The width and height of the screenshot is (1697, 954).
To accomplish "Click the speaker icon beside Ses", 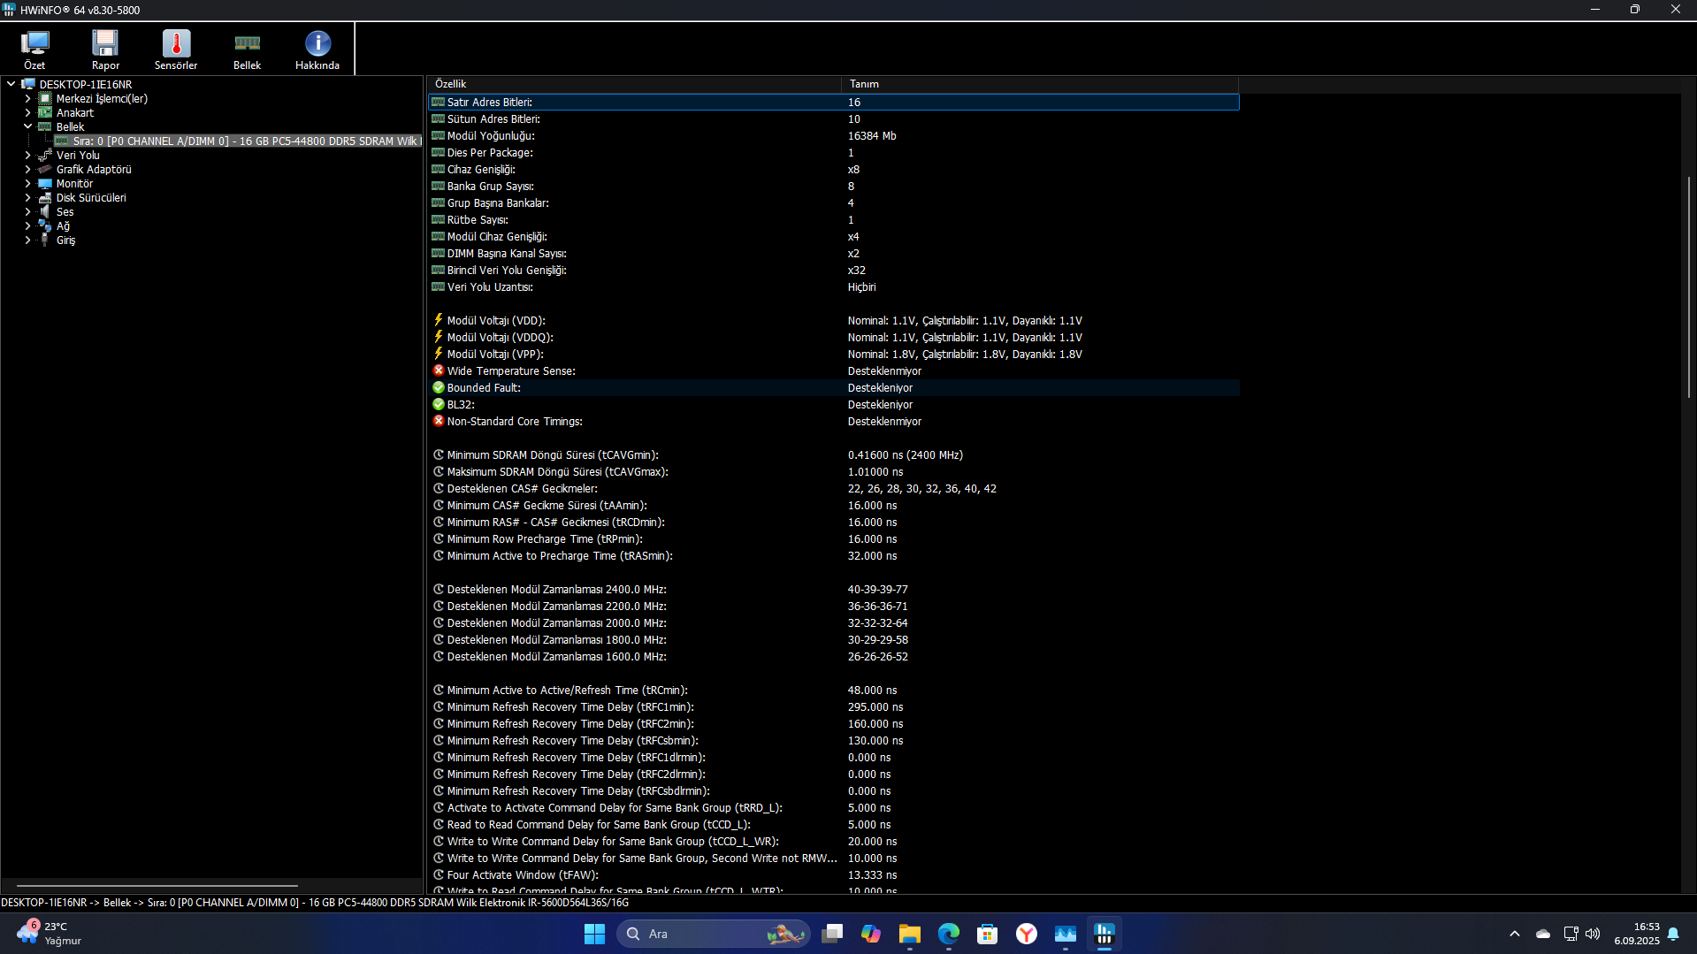I will click(45, 211).
